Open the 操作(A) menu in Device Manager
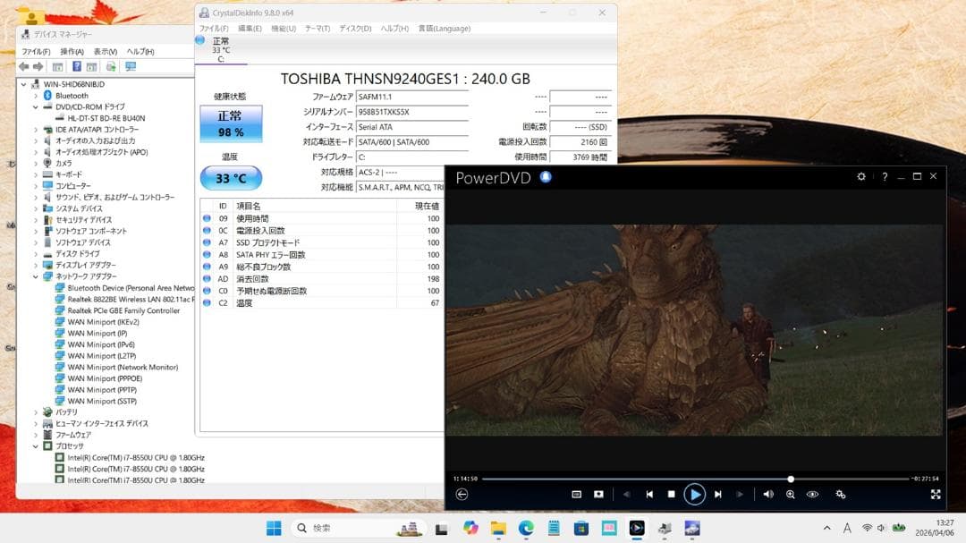The height and width of the screenshot is (543, 966). [72, 52]
